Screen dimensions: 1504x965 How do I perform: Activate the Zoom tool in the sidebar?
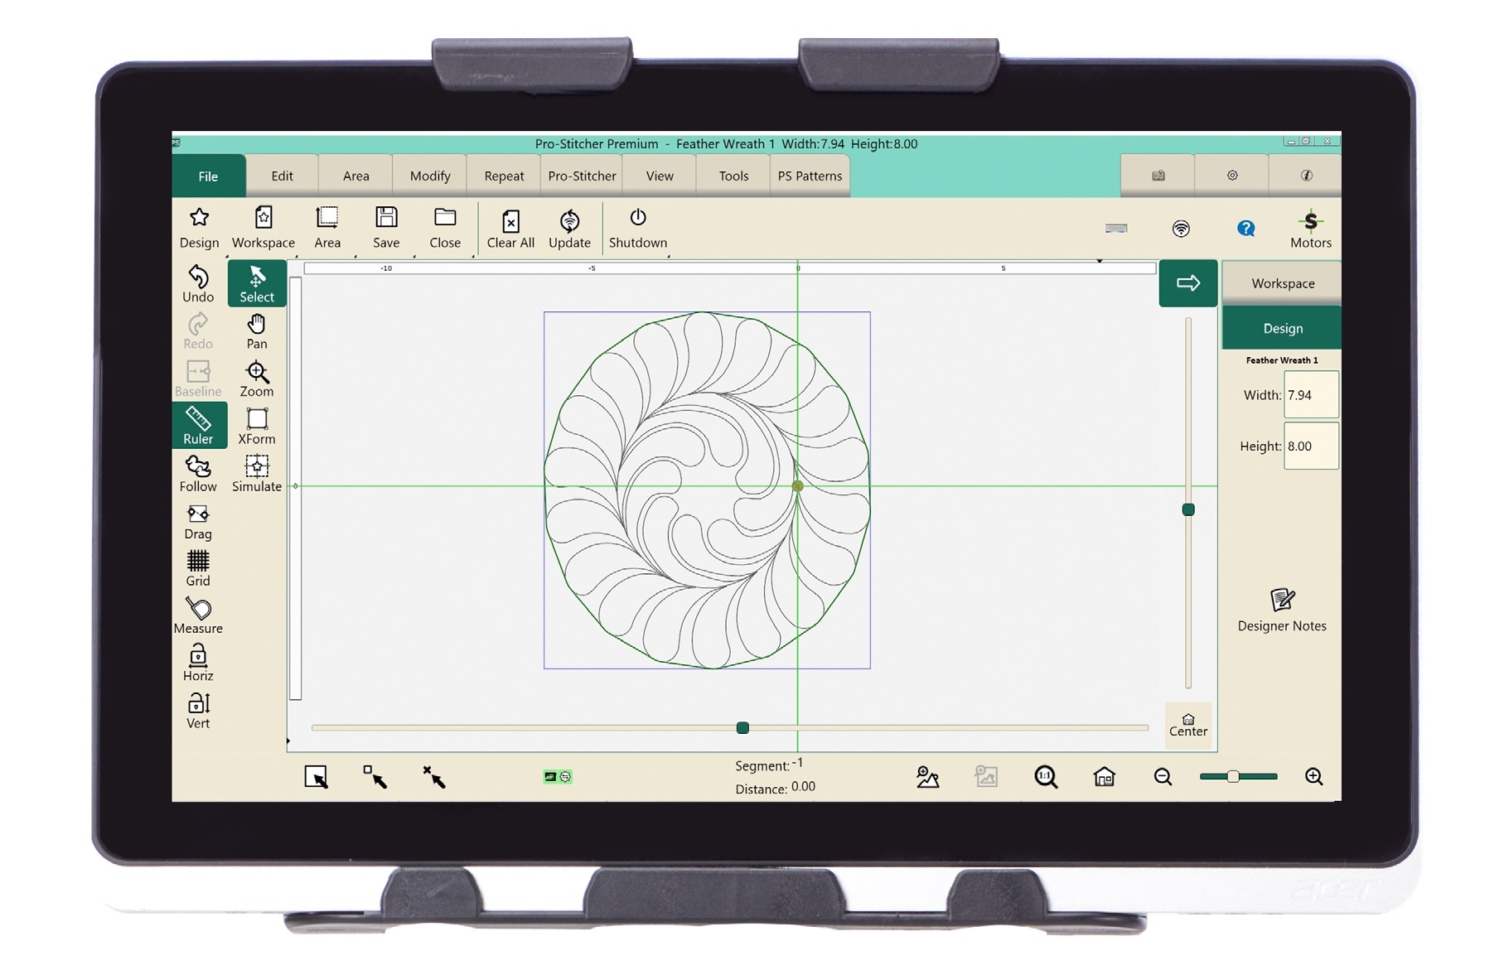click(256, 379)
